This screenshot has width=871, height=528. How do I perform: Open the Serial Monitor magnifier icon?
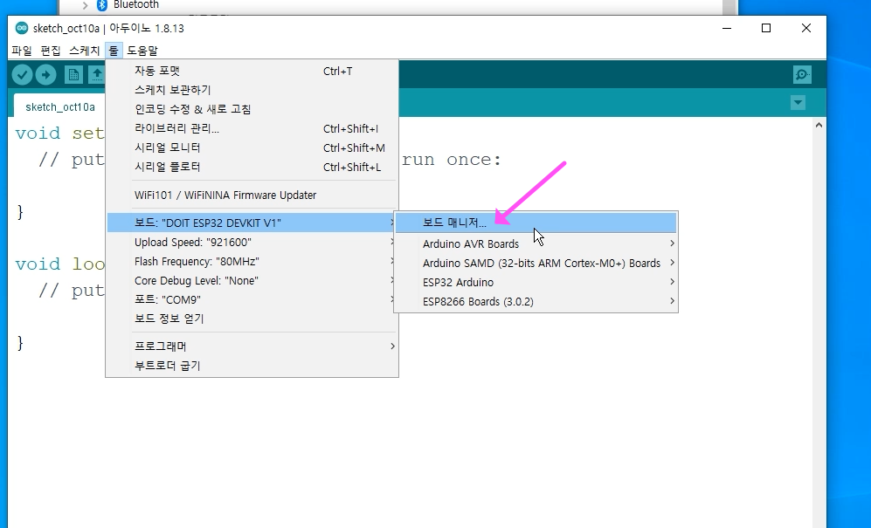802,74
